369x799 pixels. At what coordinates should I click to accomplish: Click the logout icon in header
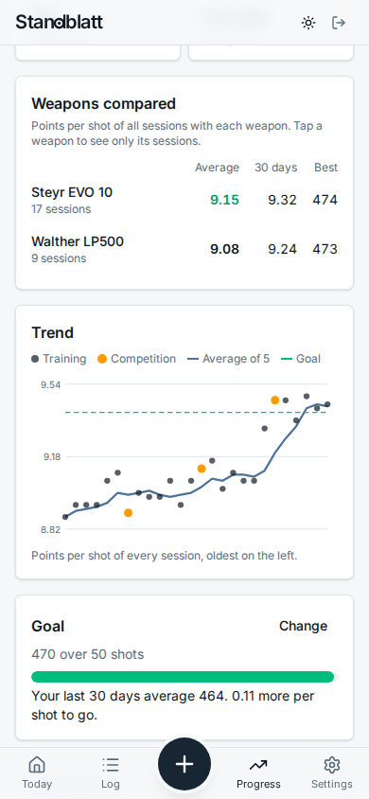tap(339, 23)
